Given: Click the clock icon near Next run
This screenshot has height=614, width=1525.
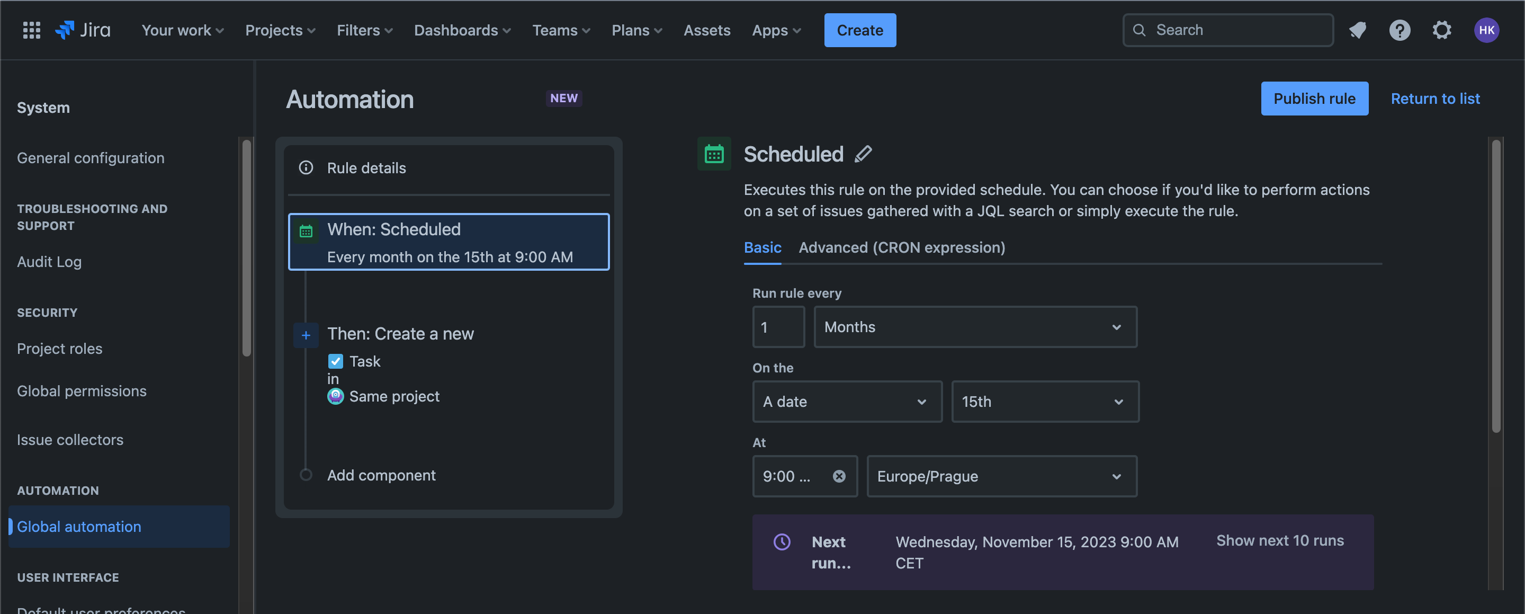Looking at the screenshot, I should pyautogui.click(x=782, y=542).
